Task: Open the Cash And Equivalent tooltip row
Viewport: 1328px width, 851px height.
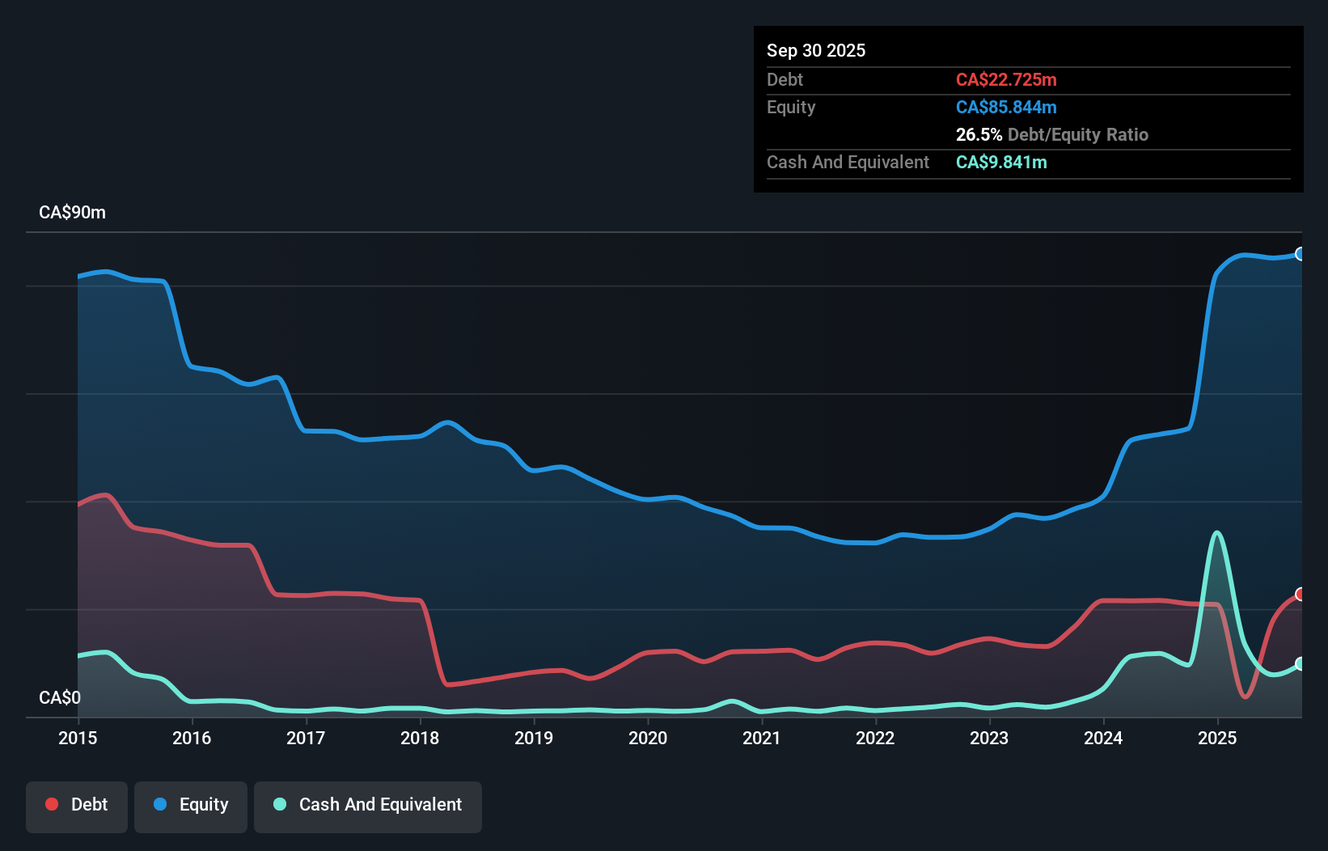Action: pyautogui.click(x=848, y=162)
